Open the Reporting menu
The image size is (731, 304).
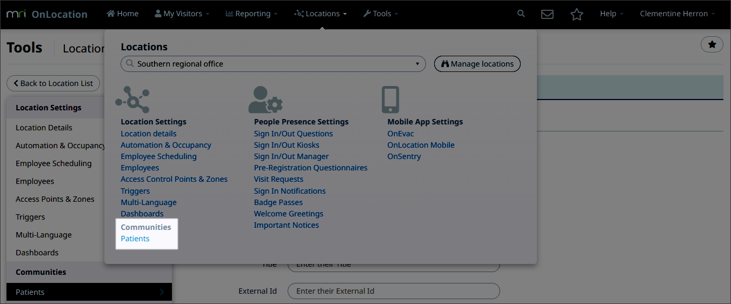coord(251,14)
